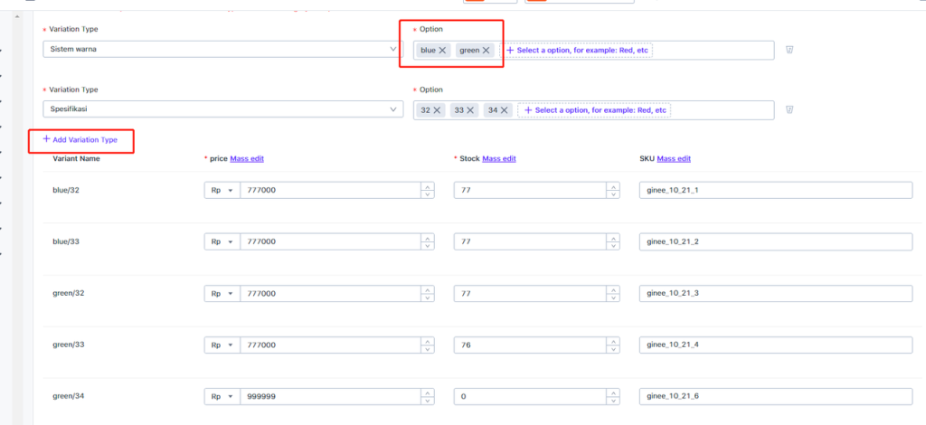Viewport: 926px width, 425px height.
Task: Click the green/34 price field showing 999999
Action: [x=328, y=397]
